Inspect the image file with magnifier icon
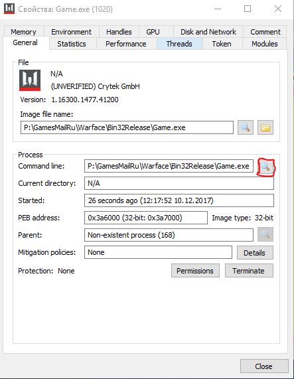The image size is (294, 379). pos(245,127)
